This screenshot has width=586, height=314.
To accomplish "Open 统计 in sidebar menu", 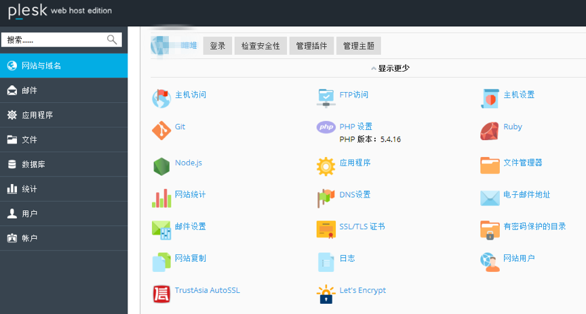I will (64, 189).
